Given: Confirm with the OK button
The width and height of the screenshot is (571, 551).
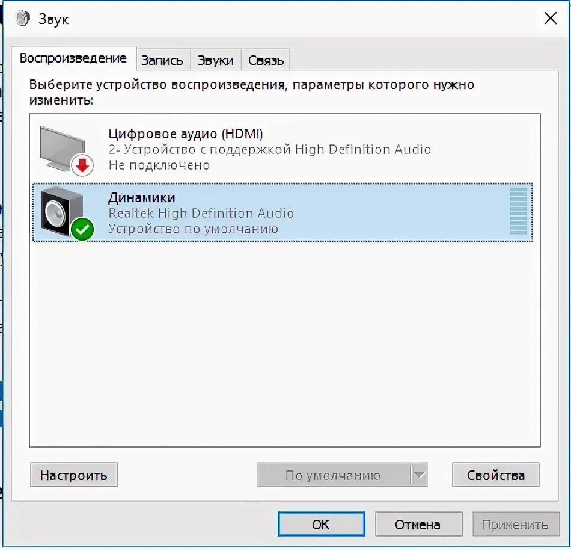Looking at the screenshot, I should [x=321, y=524].
